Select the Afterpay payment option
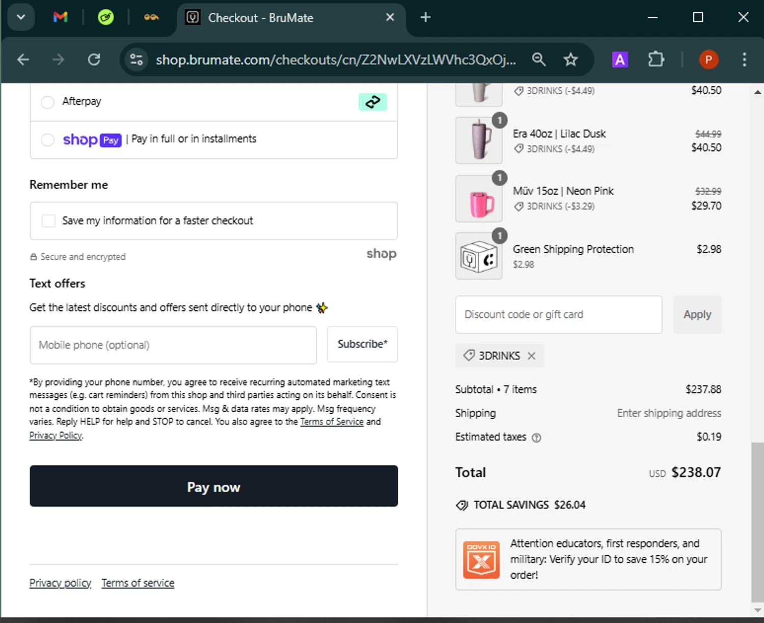764x623 pixels. click(x=47, y=102)
